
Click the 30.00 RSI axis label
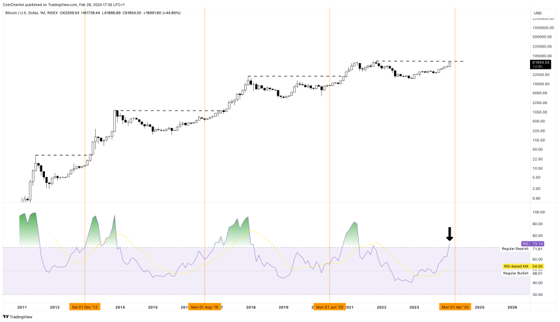click(x=539, y=295)
